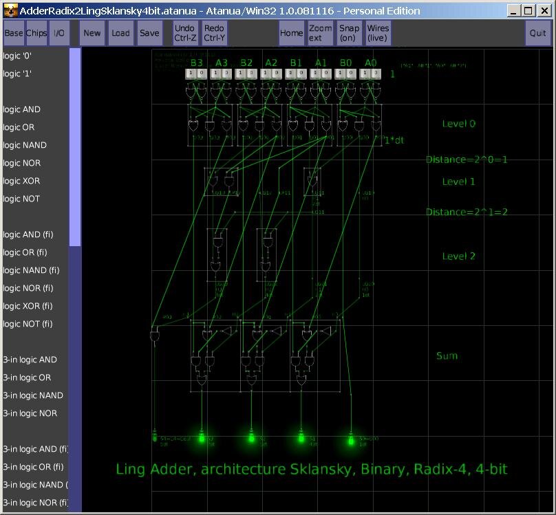Switch to the I/O component tab
556x515 pixels.
pyautogui.click(x=59, y=33)
